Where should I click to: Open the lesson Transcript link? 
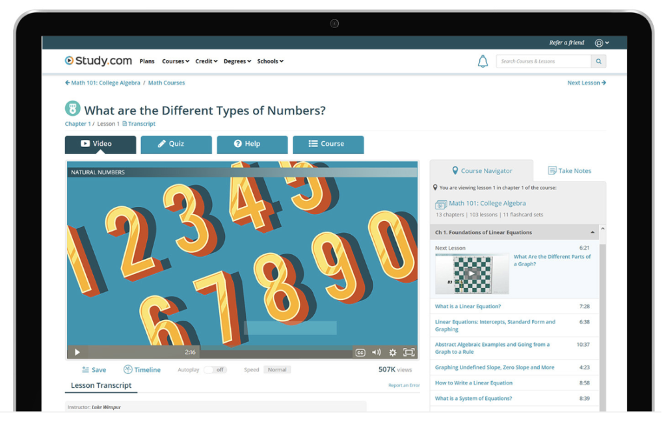tap(139, 124)
